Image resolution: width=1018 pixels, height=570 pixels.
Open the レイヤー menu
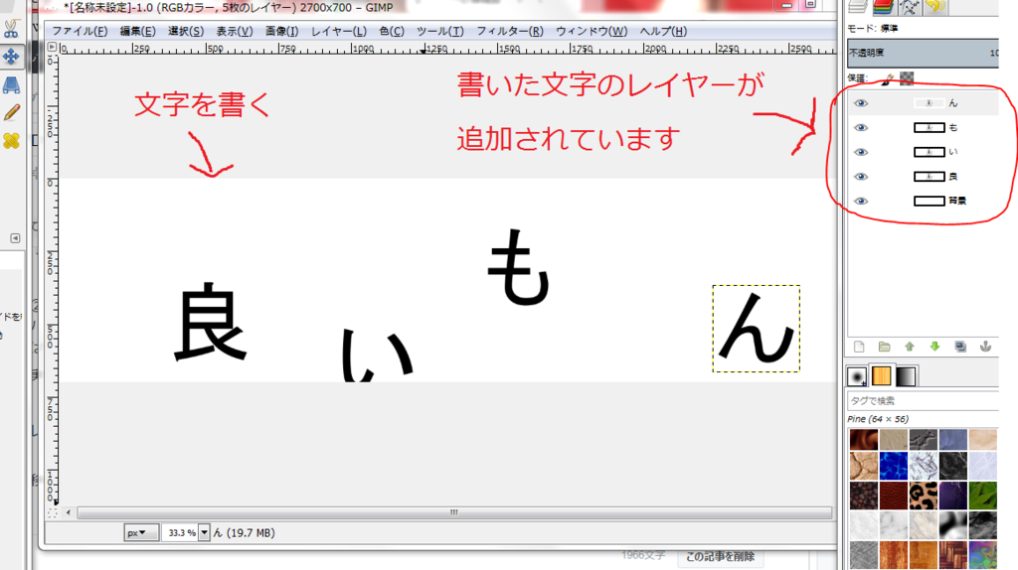(339, 31)
